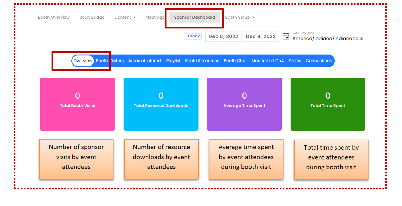Screen dimensions: 402x206
Task: Expand the Booth Setup dropdown
Action: [x=240, y=17]
